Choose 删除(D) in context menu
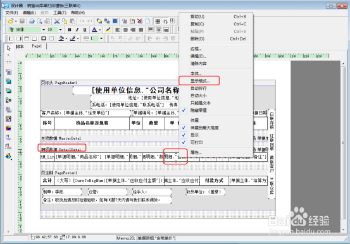 coord(216,39)
